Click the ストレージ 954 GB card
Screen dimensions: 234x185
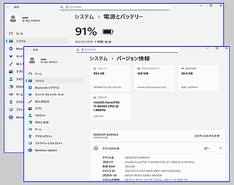(111, 78)
